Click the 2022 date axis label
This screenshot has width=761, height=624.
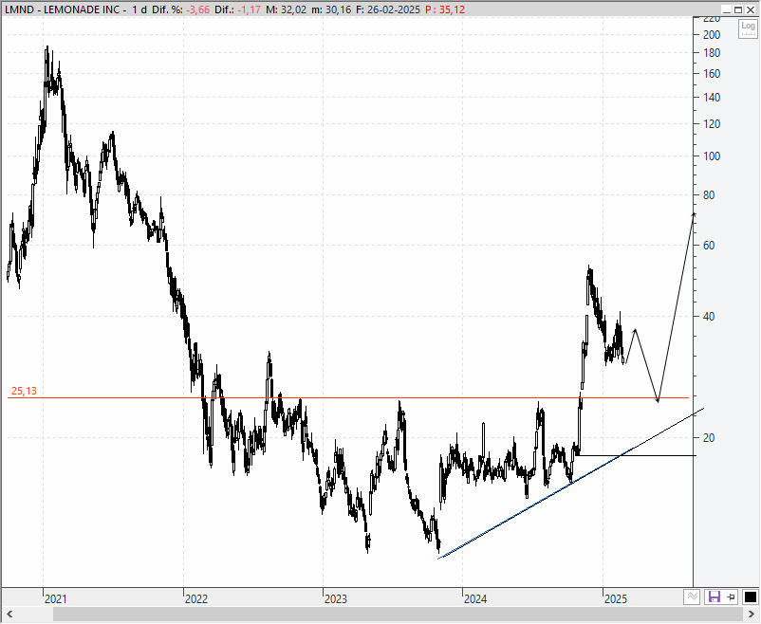[x=196, y=599]
